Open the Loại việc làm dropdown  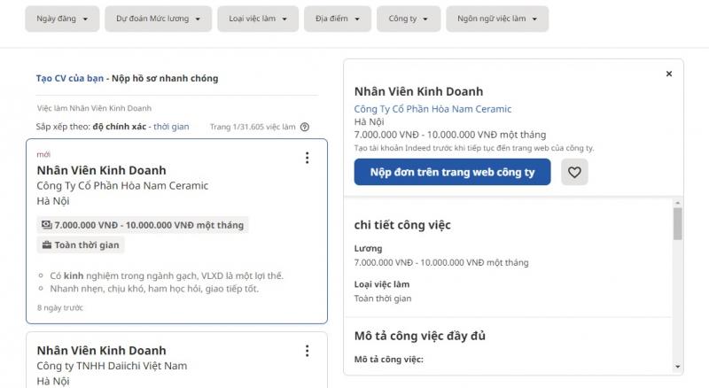[x=258, y=19]
